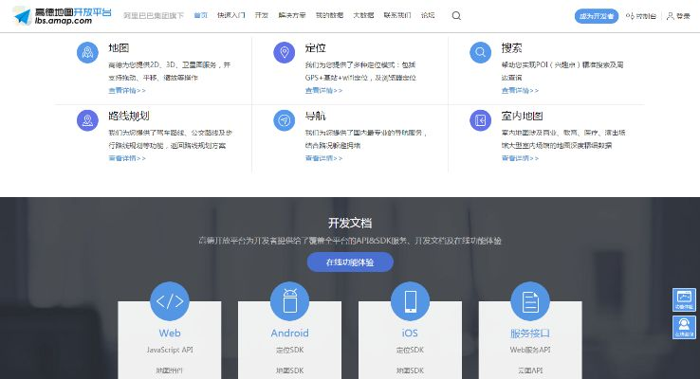The image size is (700, 379).
Task: Click the 成为开发者 button
Action: coord(596,16)
